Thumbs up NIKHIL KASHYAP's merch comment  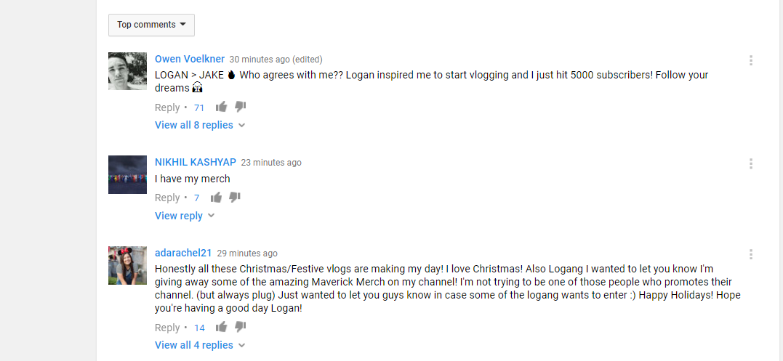(x=216, y=198)
